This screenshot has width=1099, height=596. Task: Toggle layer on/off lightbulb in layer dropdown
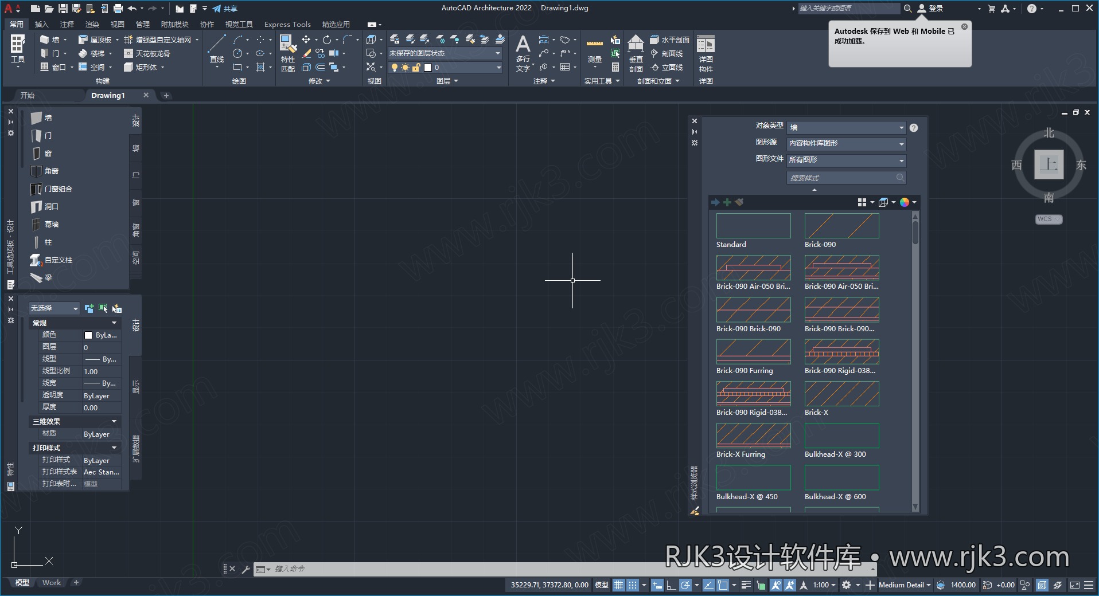pos(394,67)
